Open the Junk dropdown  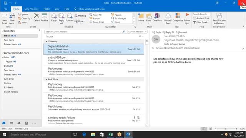23,23
